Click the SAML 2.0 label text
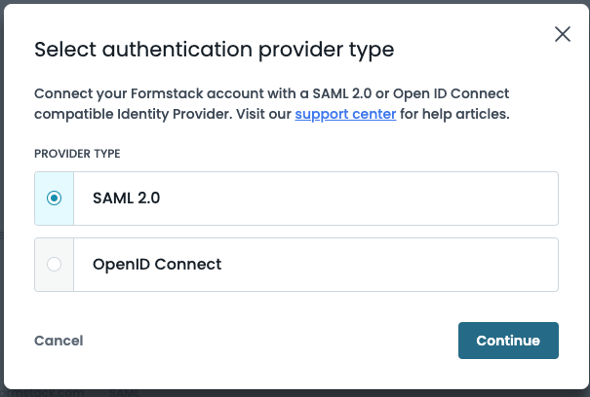The image size is (590, 397). click(x=126, y=198)
